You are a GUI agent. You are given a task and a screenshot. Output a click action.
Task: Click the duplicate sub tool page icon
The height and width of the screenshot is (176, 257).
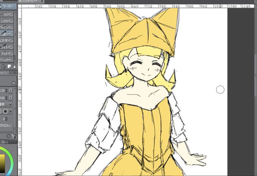pos(9,66)
